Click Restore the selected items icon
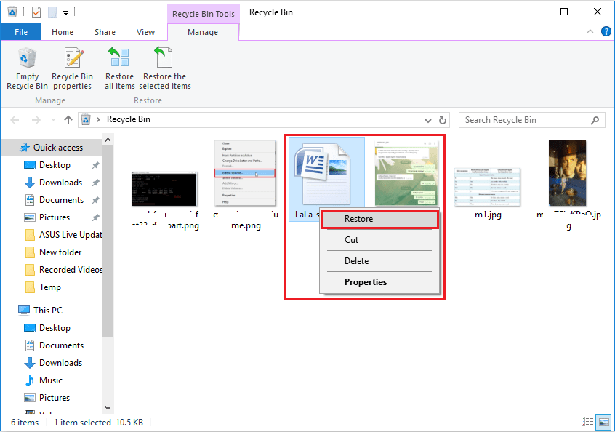 point(164,68)
